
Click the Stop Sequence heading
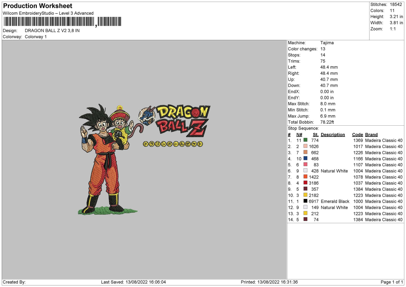click(303, 128)
